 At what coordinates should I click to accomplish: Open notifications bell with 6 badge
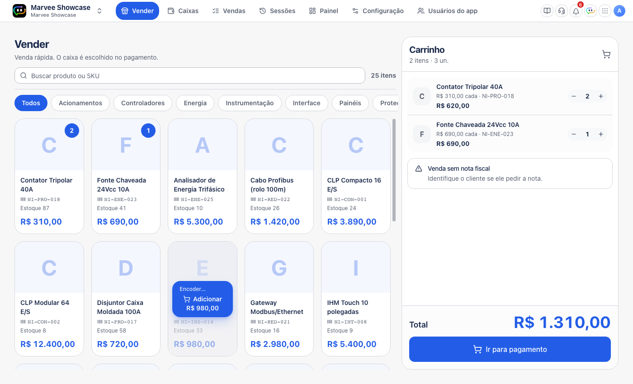tap(576, 11)
